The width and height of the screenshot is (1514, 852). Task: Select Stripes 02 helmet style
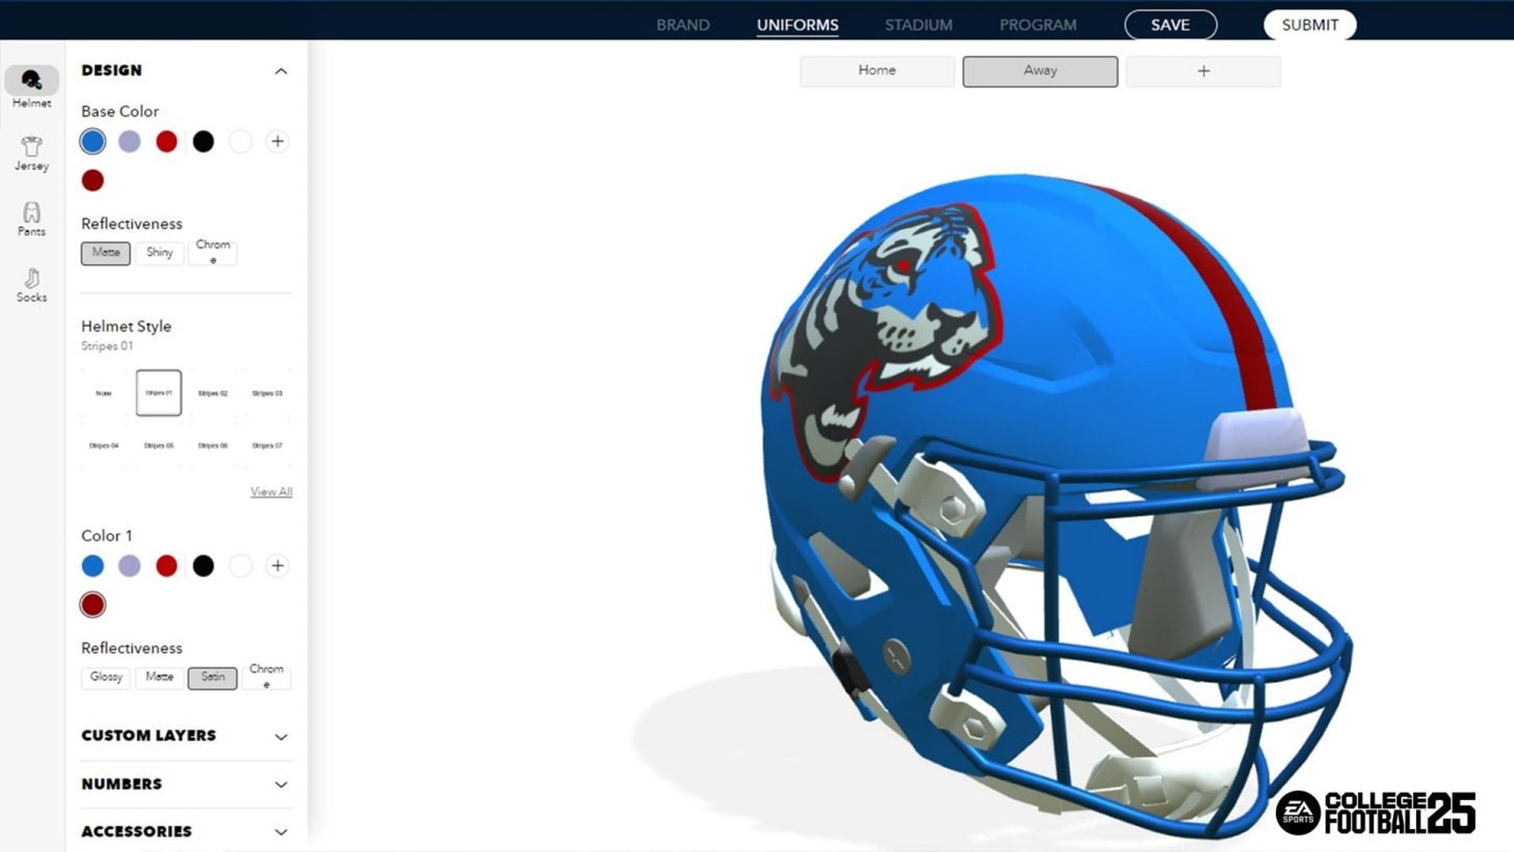212,392
